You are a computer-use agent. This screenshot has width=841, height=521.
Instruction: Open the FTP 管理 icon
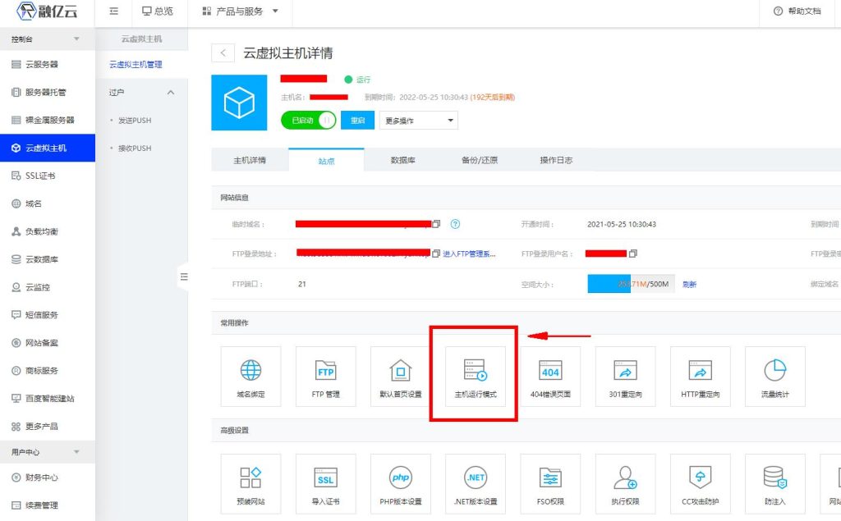[x=325, y=371]
